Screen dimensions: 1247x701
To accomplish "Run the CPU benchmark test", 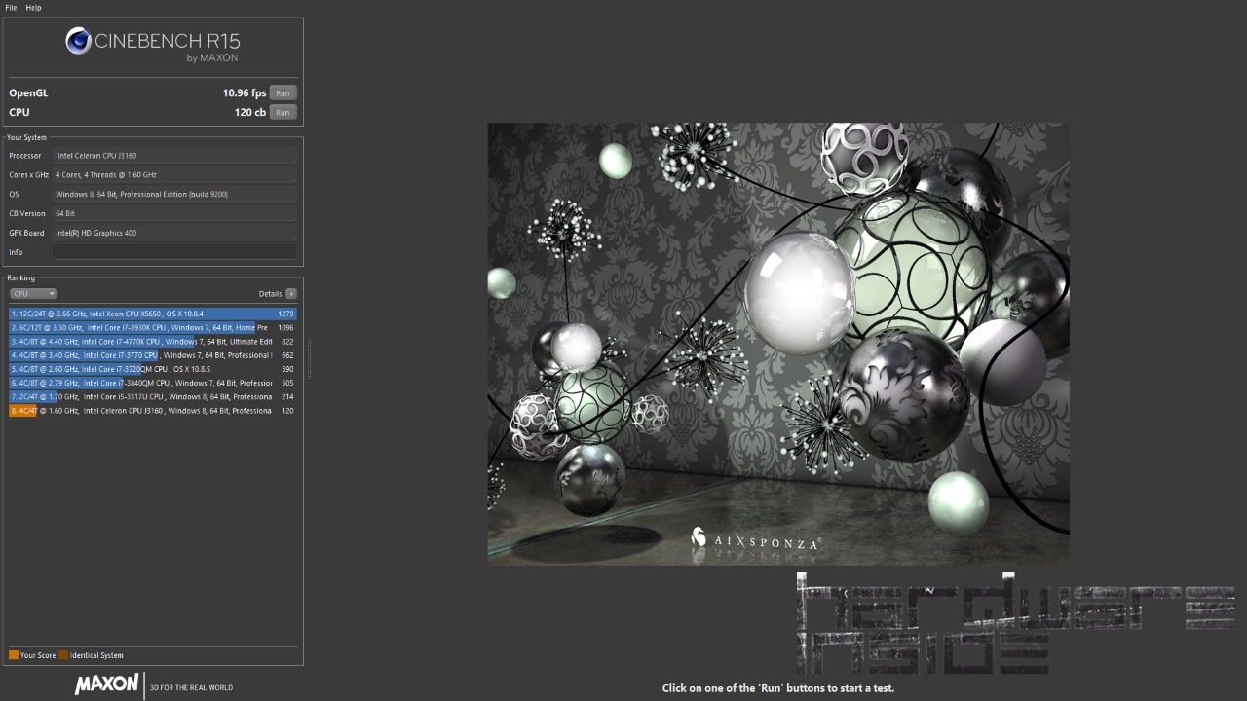I will 283,113.
